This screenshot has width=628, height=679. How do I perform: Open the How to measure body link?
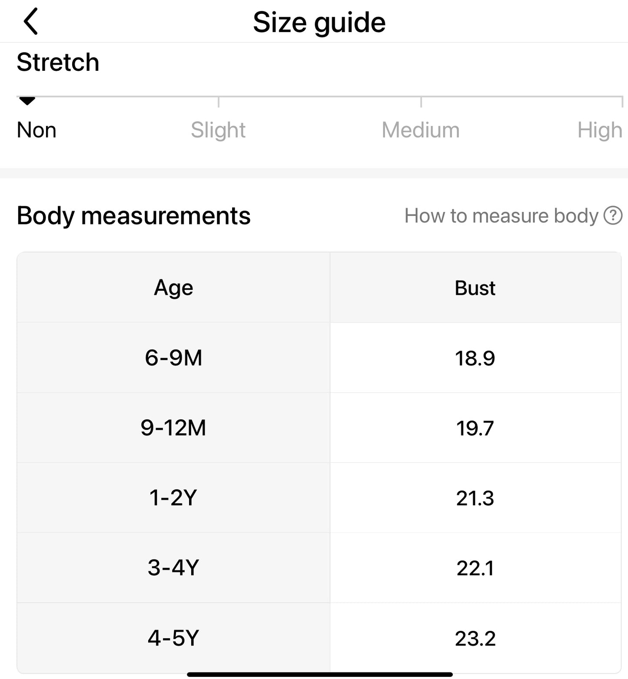(501, 216)
